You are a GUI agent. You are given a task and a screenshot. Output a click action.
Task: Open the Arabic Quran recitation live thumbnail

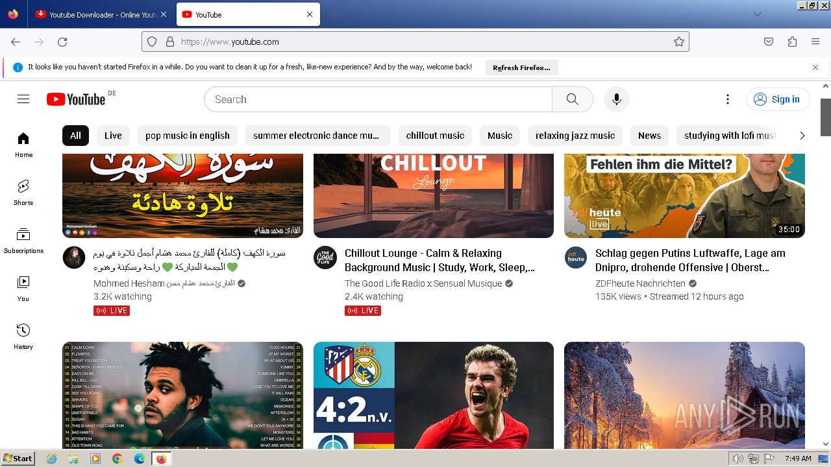(x=182, y=196)
